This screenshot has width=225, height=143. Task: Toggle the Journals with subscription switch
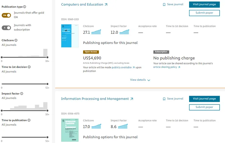pyautogui.click(x=6, y=28)
